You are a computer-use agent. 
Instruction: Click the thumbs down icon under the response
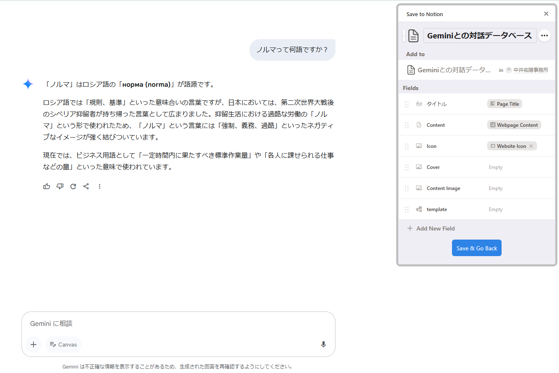60,186
